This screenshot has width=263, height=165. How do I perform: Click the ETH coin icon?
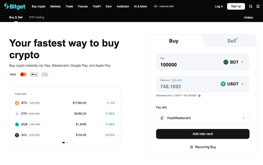pos(17,114)
